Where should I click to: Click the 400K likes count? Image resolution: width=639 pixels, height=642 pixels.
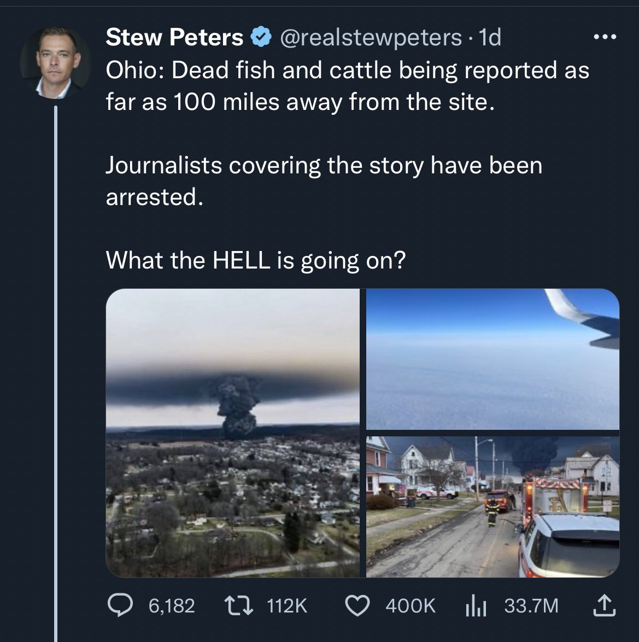click(x=410, y=605)
